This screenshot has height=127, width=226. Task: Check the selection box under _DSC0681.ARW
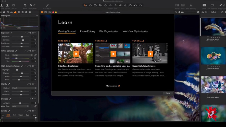coord(208,95)
